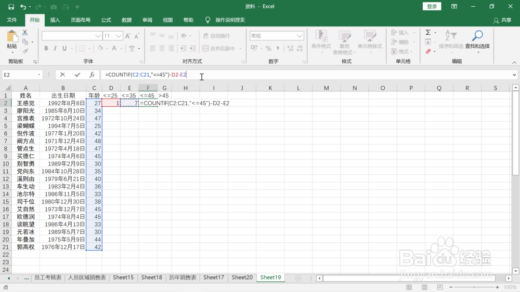
Task: Toggle Bold formatting
Action: coord(46,49)
